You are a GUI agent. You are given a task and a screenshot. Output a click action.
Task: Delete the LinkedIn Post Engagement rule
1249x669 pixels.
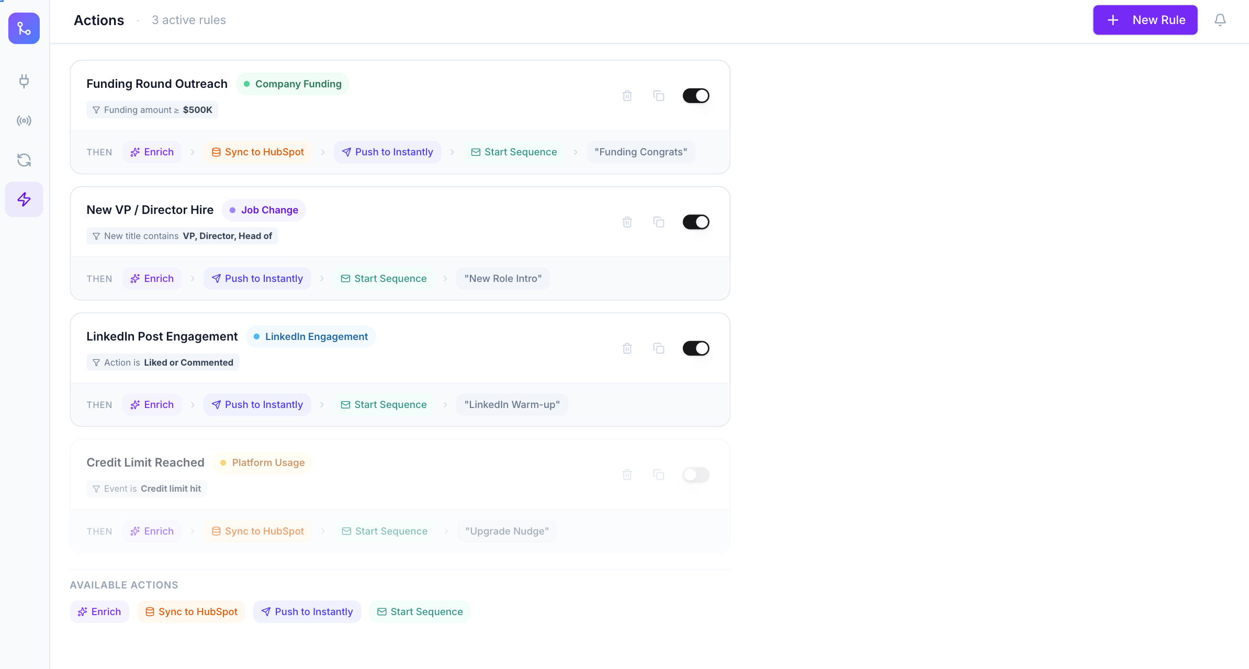[627, 348]
